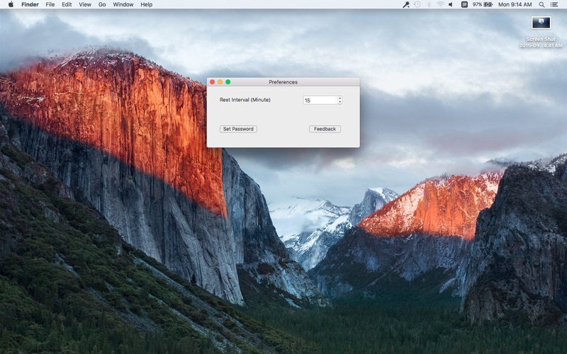Screen dimensions: 567x354
Task: Click the 97% battery indicator
Action: (x=483, y=4)
